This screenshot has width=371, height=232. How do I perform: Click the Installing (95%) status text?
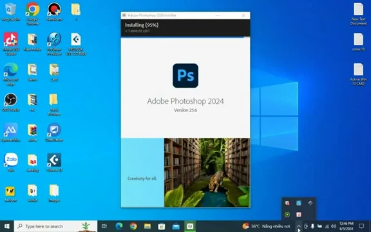tap(142, 25)
